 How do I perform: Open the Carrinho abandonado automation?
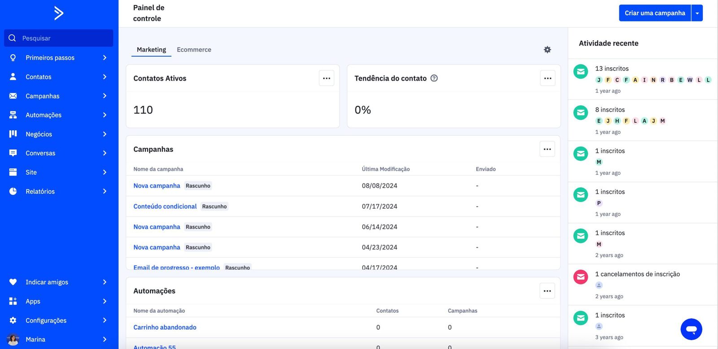click(165, 327)
